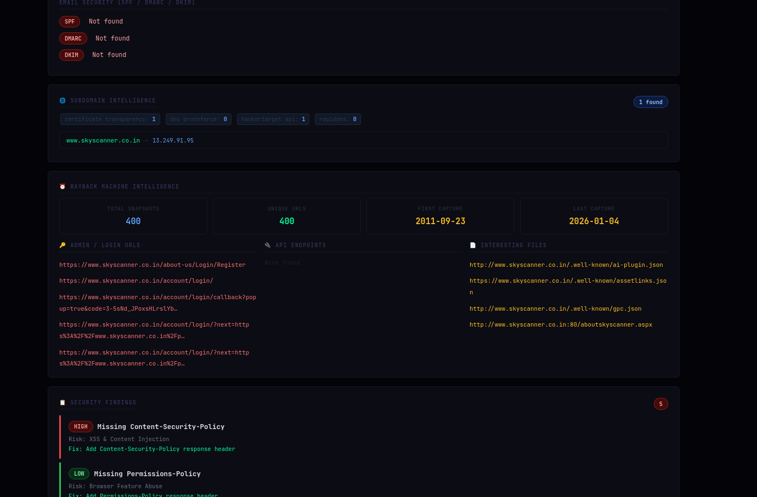Open the ai-plugin.json file link
Image resolution: width=757 pixels, height=497 pixels.
point(566,265)
